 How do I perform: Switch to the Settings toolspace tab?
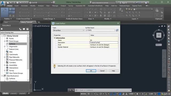click(x=31, y=50)
